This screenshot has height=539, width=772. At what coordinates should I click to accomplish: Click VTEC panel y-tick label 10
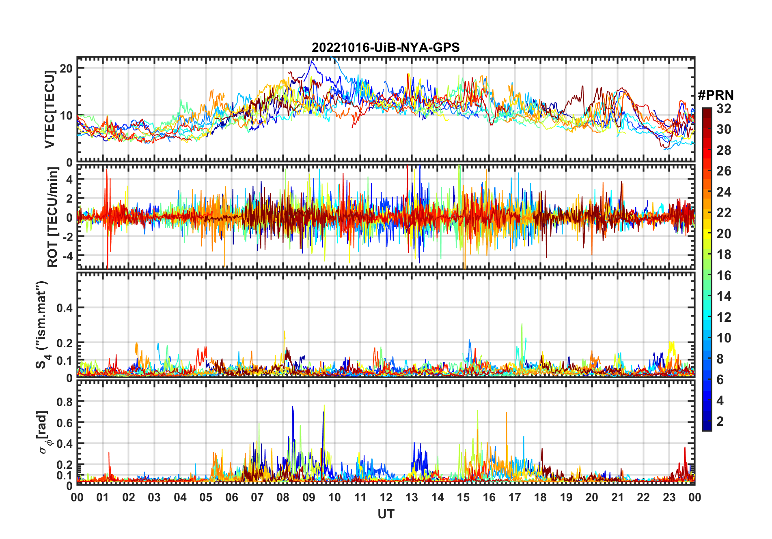pos(66,115)
